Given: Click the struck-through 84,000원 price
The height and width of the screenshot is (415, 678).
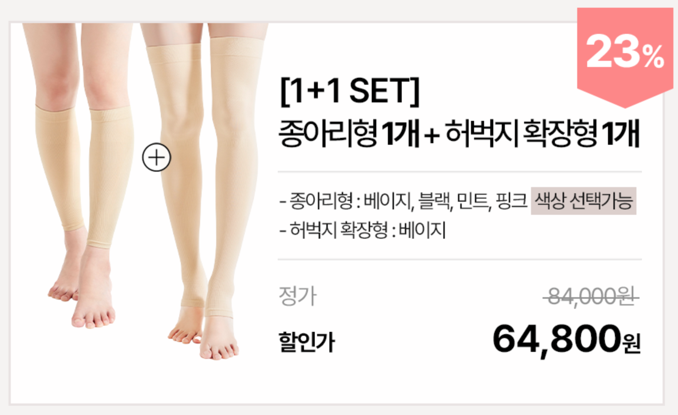Looking at the screenshot, I should pos(591,296).
